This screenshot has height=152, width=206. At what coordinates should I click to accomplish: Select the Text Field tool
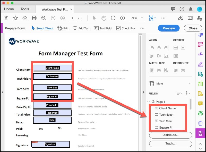coord(102,28)
